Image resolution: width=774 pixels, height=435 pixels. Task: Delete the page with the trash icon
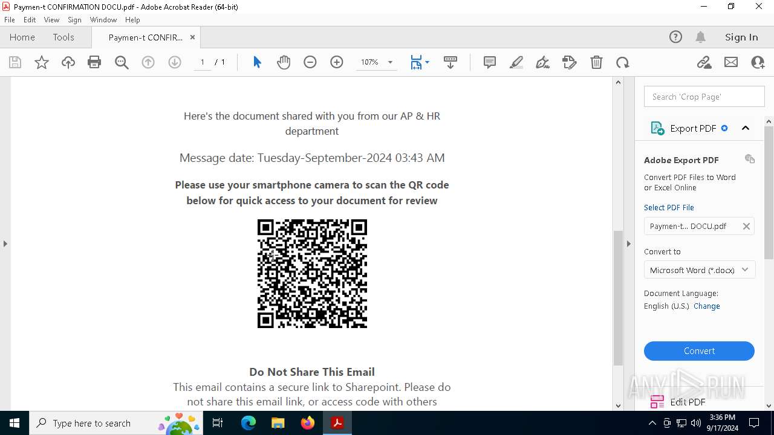596,62
